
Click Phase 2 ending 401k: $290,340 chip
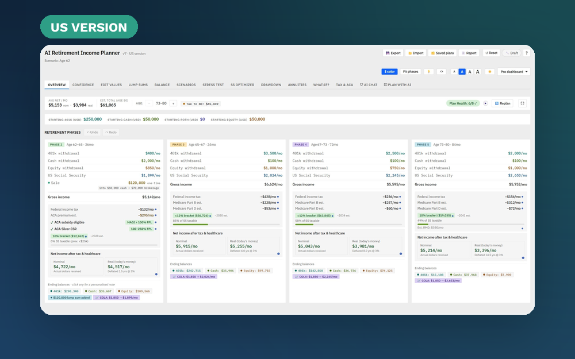click(64, 291)
